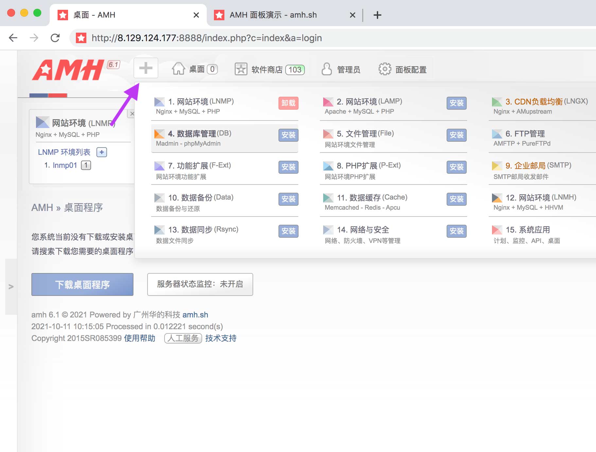Open the 软件商店 star icon
Screen dimensions: 596x452
pos(241,69)
